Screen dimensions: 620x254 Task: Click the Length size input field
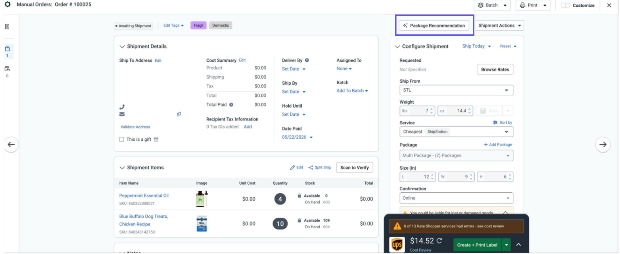tap(417, 177)
